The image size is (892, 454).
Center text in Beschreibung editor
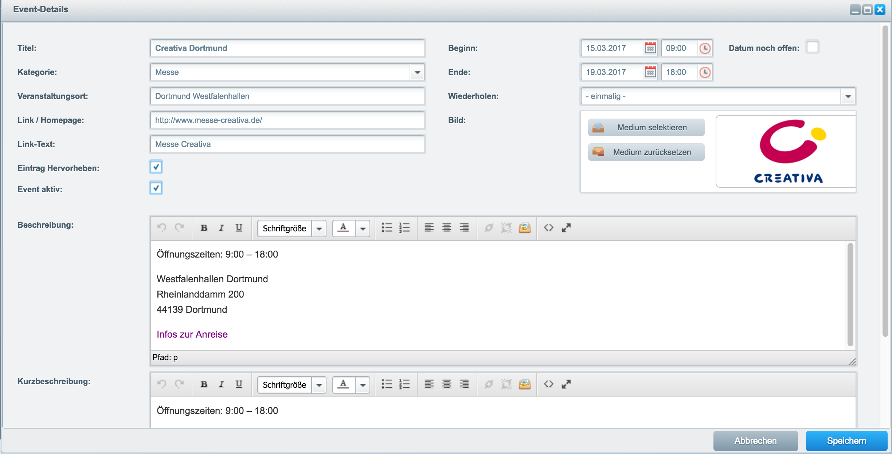tap(447, 228)
